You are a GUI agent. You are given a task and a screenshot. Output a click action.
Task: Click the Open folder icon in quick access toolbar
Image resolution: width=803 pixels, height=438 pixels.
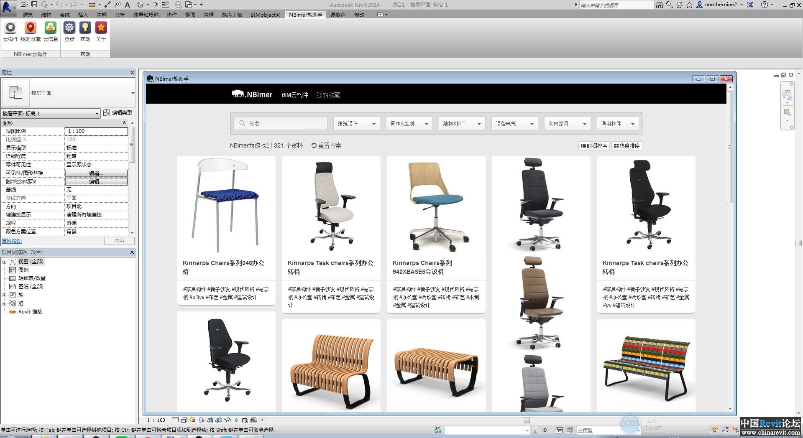pyautogui.click(x=24, y=5)
